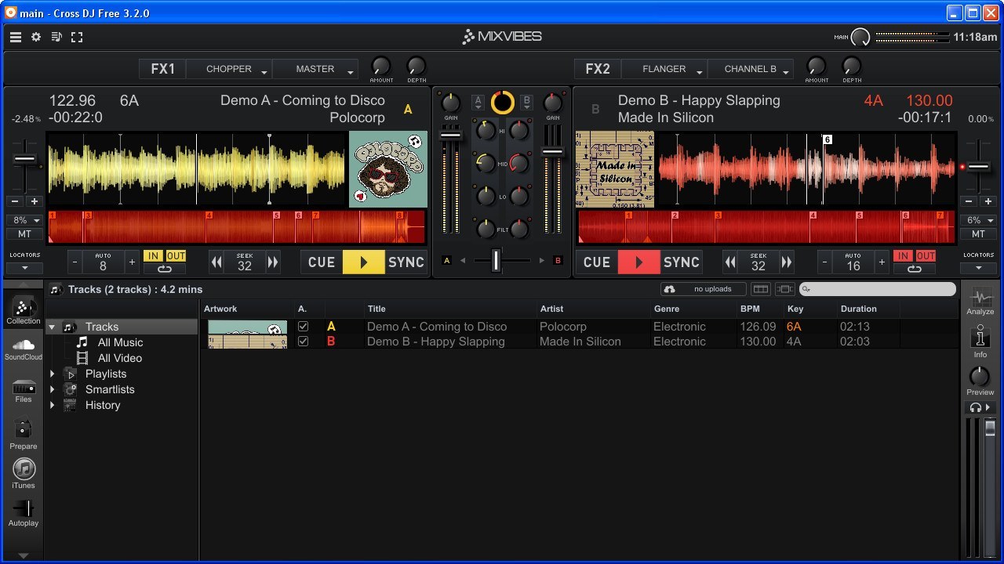Seek forward on deck B
The width and height of the screenshot is (1004, 564).
pyautogui.click(x=787, y=262)
